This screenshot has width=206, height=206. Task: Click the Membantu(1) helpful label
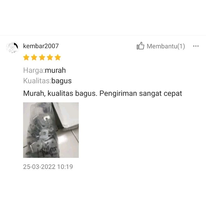pyautogui.click(x=166, y=46)
